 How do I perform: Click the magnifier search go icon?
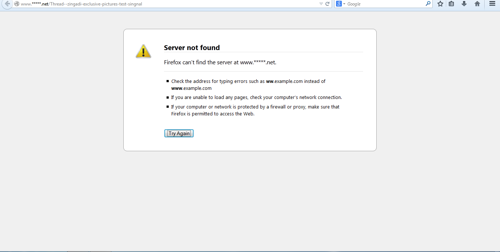(428, 4)
